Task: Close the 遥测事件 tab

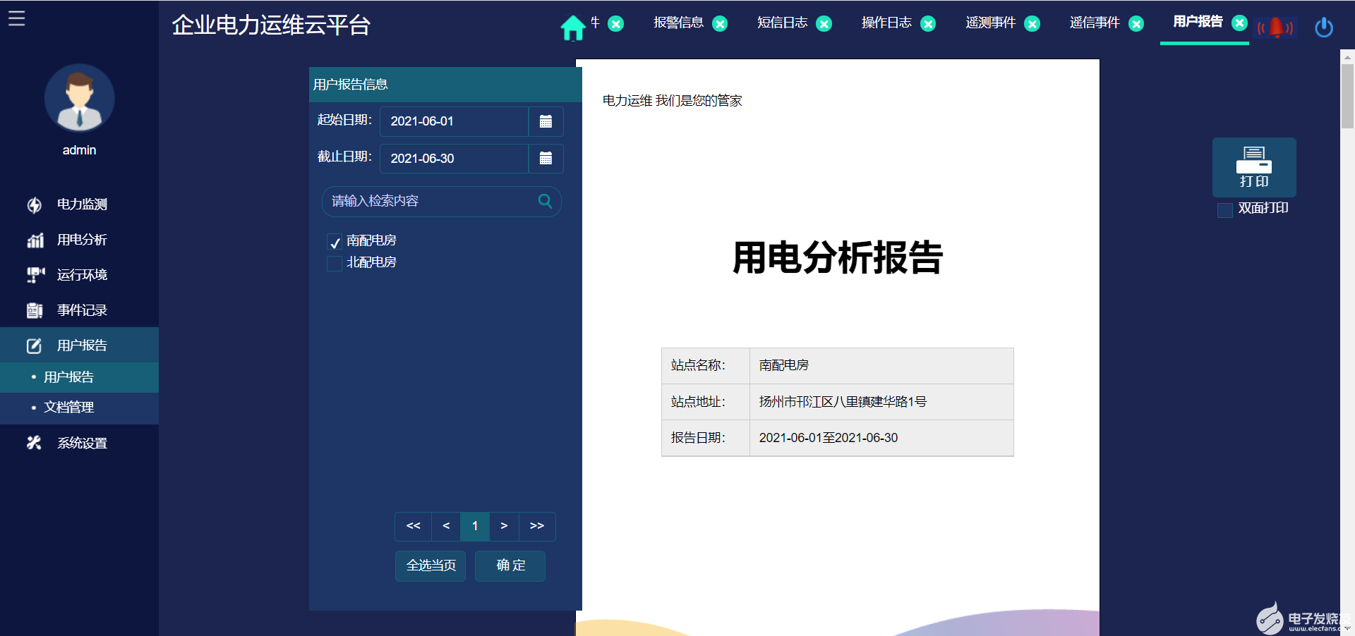Action: pyautogui.click(x=1032, y=24)
